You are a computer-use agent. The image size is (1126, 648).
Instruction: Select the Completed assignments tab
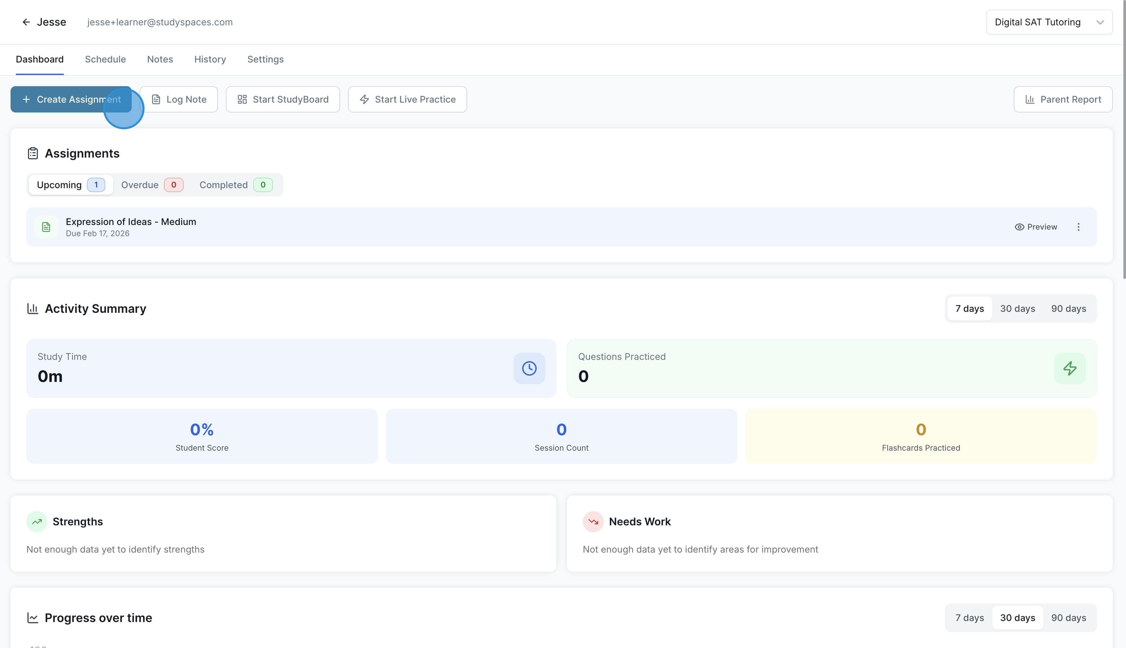tap(236, 185)
